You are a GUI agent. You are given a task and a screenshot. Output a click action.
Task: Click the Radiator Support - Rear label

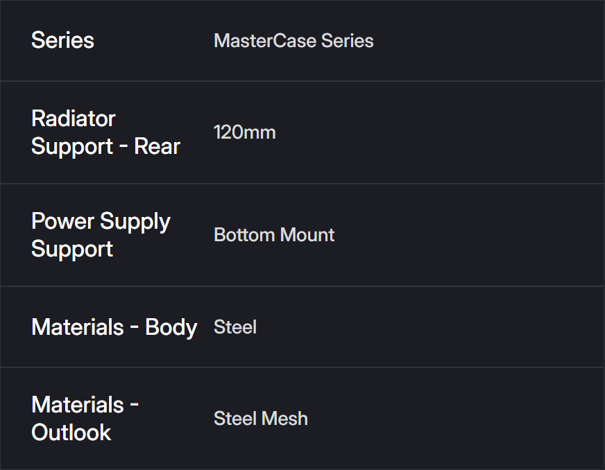(x=105, y=132)
